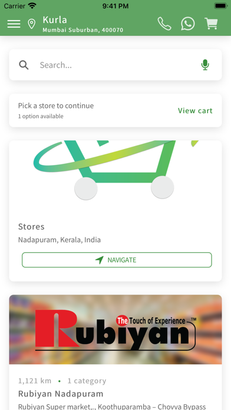The height and width of the screenshot is (410, 231).
Task: Tap the search magnifier icon
Action: [24, 65]
